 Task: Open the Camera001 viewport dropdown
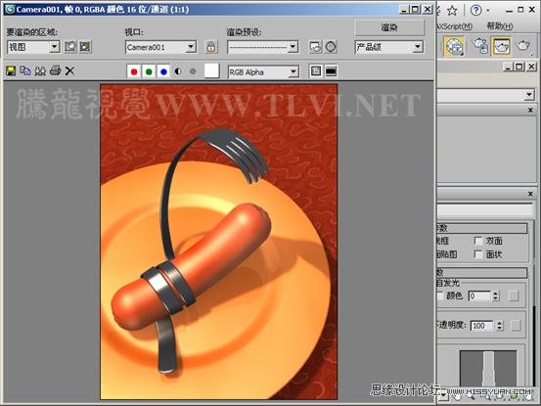(x=160, y=47)
